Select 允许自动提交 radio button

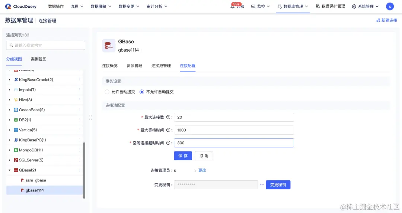107,92
